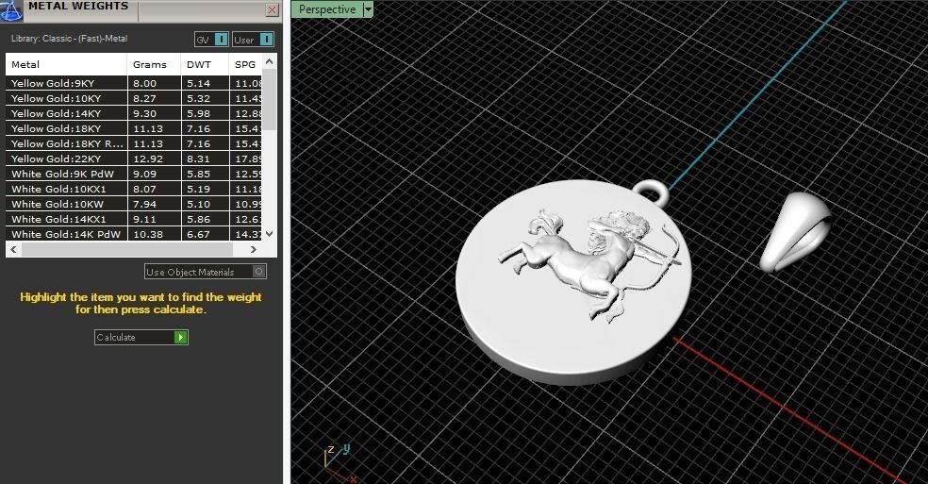The height and width of the screenshot is (484, 928).
Task: Click the Grams column header
Action: coord(154,64)
